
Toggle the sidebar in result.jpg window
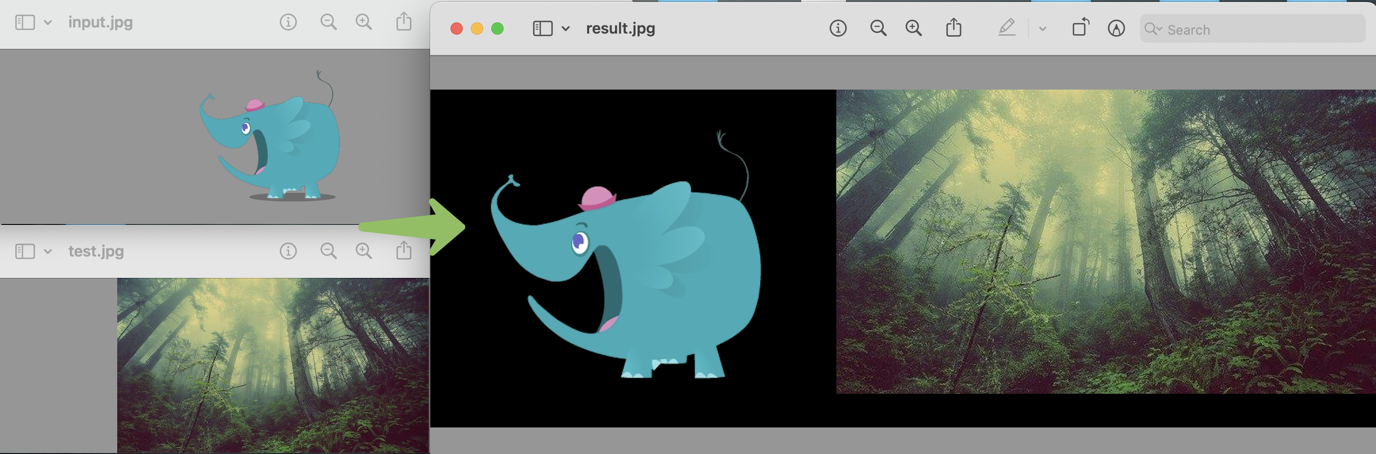pos(542,29)
